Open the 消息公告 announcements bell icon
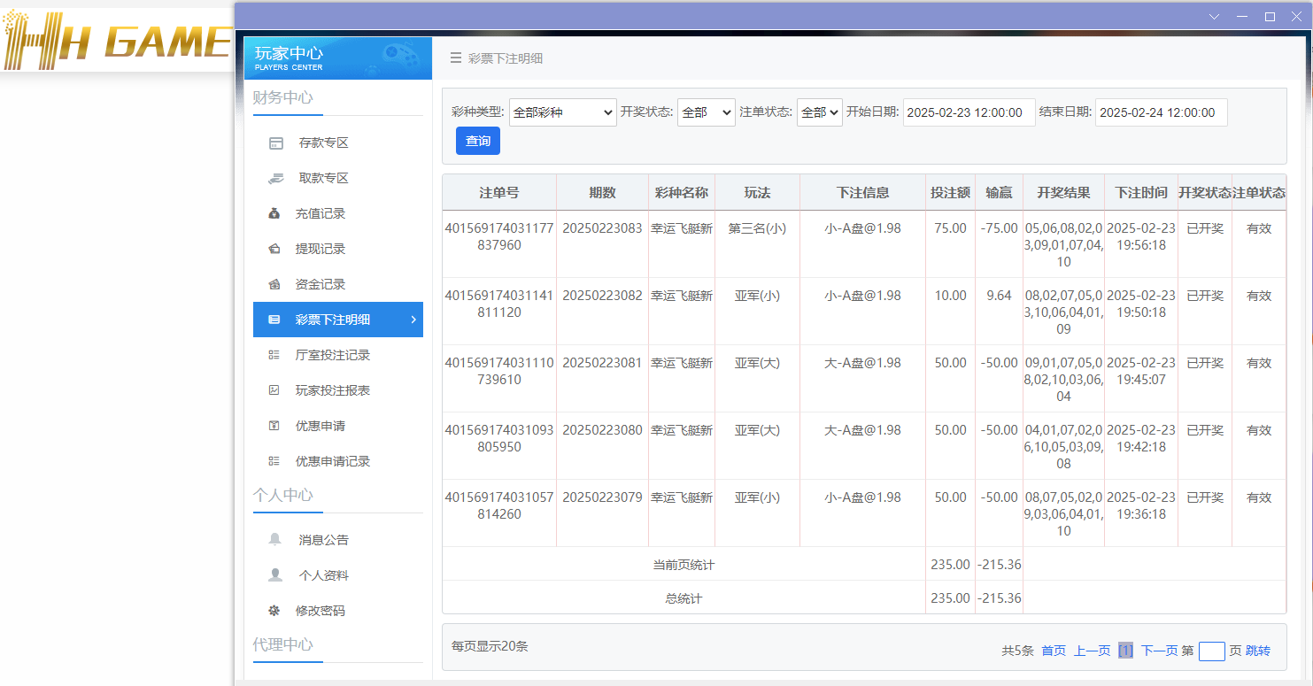1313x686 pixels. (x=275, y=538)
